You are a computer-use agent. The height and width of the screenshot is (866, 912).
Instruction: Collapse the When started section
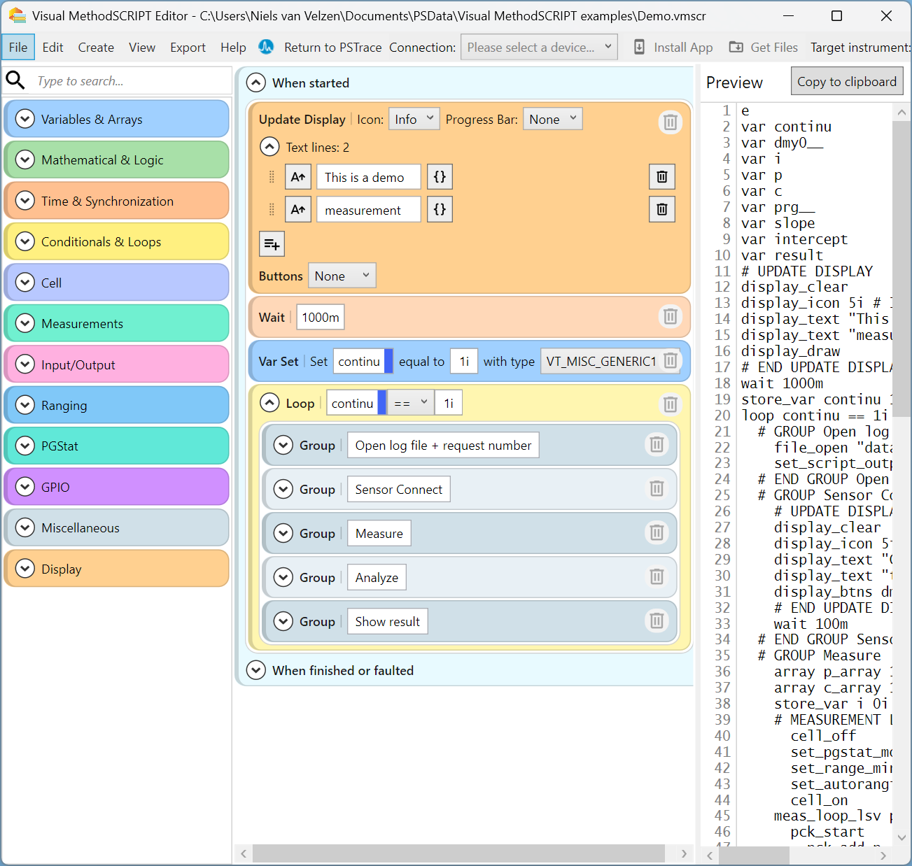click(255, 82)
